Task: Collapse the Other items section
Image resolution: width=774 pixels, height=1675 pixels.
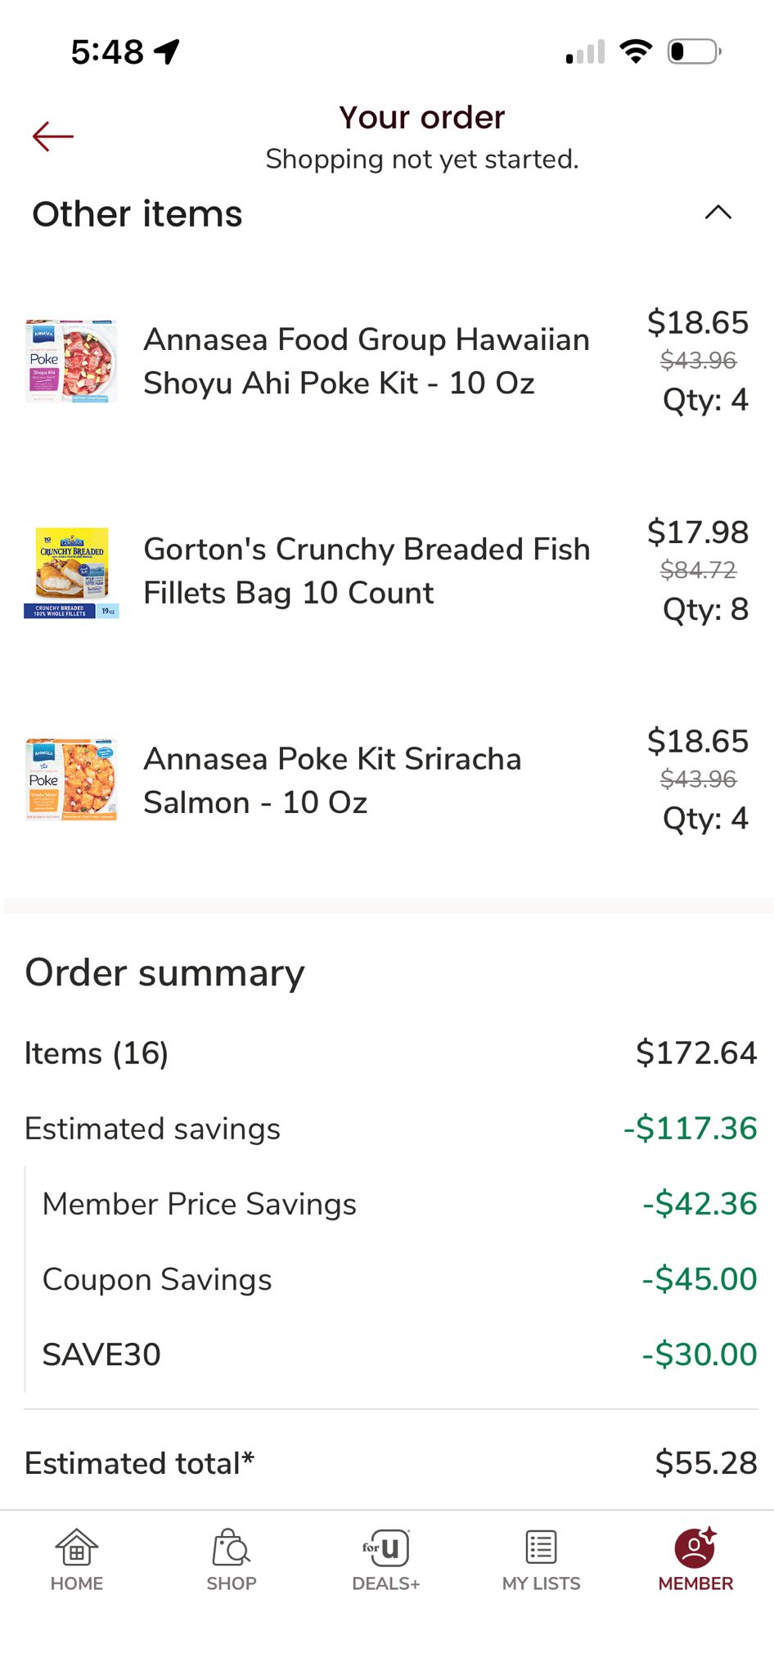Action: [718, 213]
